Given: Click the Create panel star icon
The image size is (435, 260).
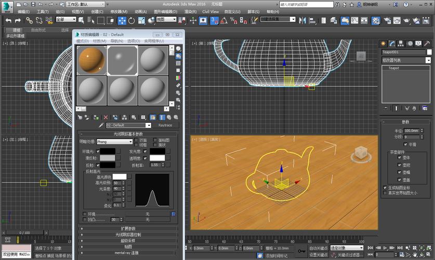Looking at the screenshot, I should click(384, 43).
